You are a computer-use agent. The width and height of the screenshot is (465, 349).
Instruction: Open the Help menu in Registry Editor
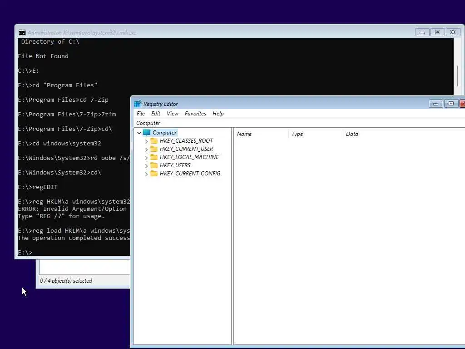click(x=218, y=114)
